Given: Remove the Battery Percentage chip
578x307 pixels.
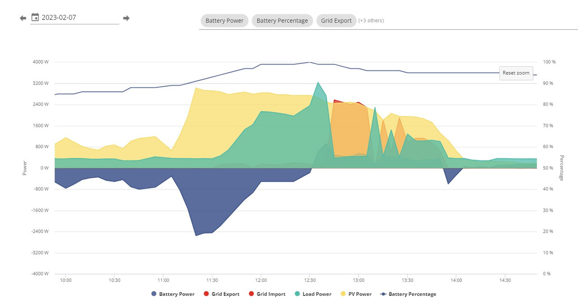Looking at the screenshot, I should [282, 20].
